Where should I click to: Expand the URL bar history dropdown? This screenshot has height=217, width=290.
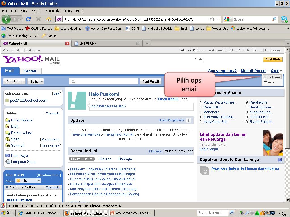(218, 19)
